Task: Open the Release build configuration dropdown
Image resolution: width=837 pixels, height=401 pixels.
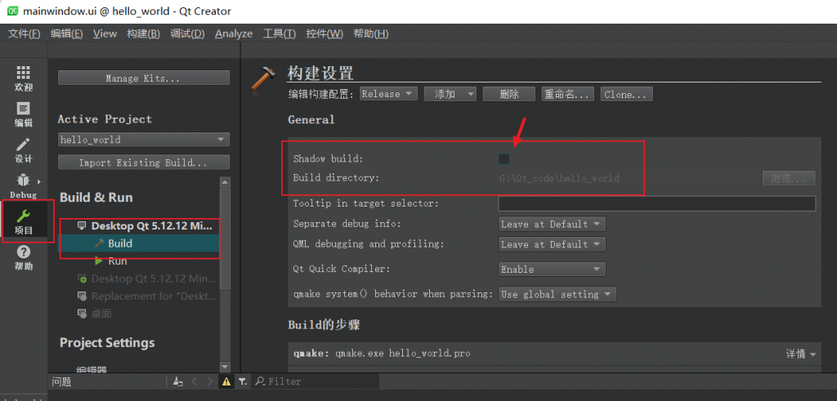Action: pyautogui.click(x=388, y=94)
